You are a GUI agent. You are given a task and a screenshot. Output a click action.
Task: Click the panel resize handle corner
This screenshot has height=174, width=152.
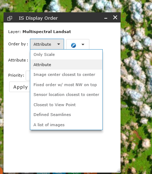118,170
